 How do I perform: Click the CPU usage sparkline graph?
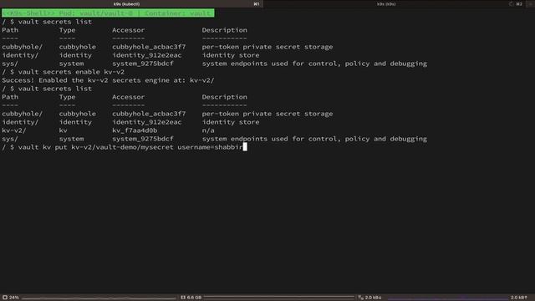click(x=99, y=298)
